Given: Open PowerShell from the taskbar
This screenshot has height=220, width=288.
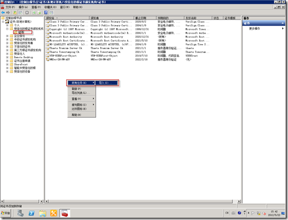Looking at the screenshot, I should 31,213.
